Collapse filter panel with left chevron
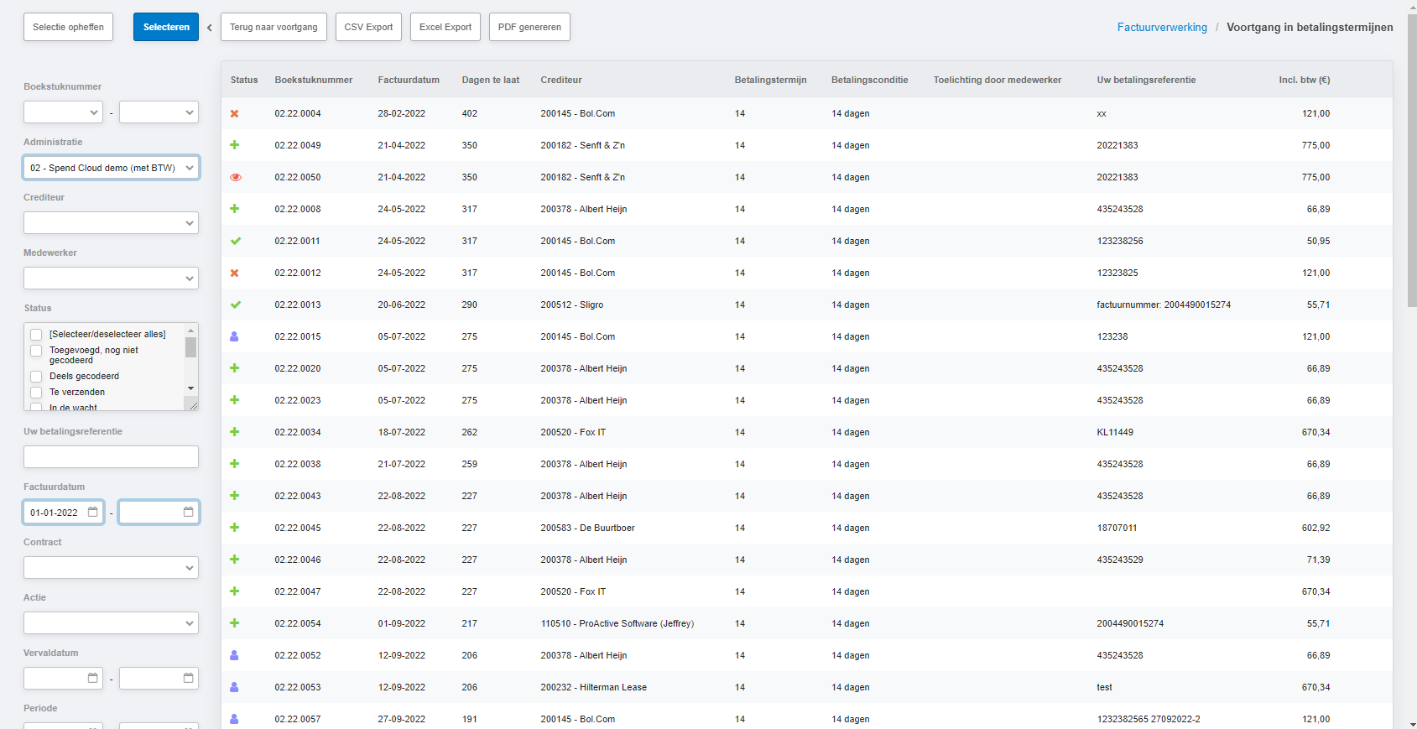1417x729 pixels. point(210,28)
